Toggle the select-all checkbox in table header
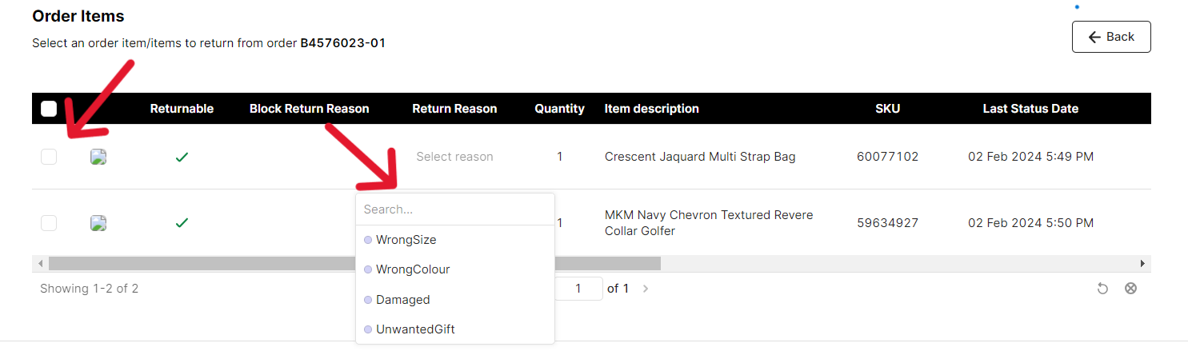The width and height of the screenshot is (1188, 355). (49, 109)
